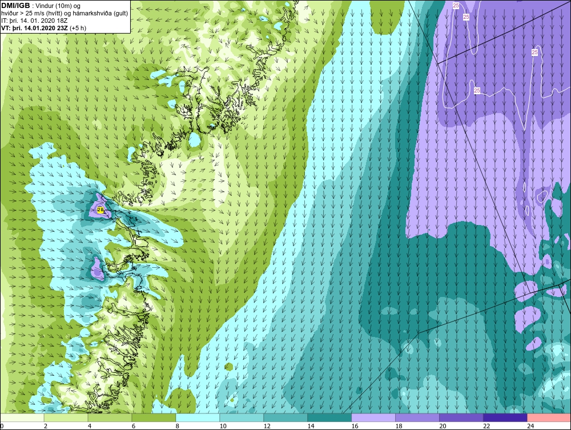The width and height of the screenshot is (571, 430).
Task: Click the legend scale value 6
Action: click(x=134, y=426)
